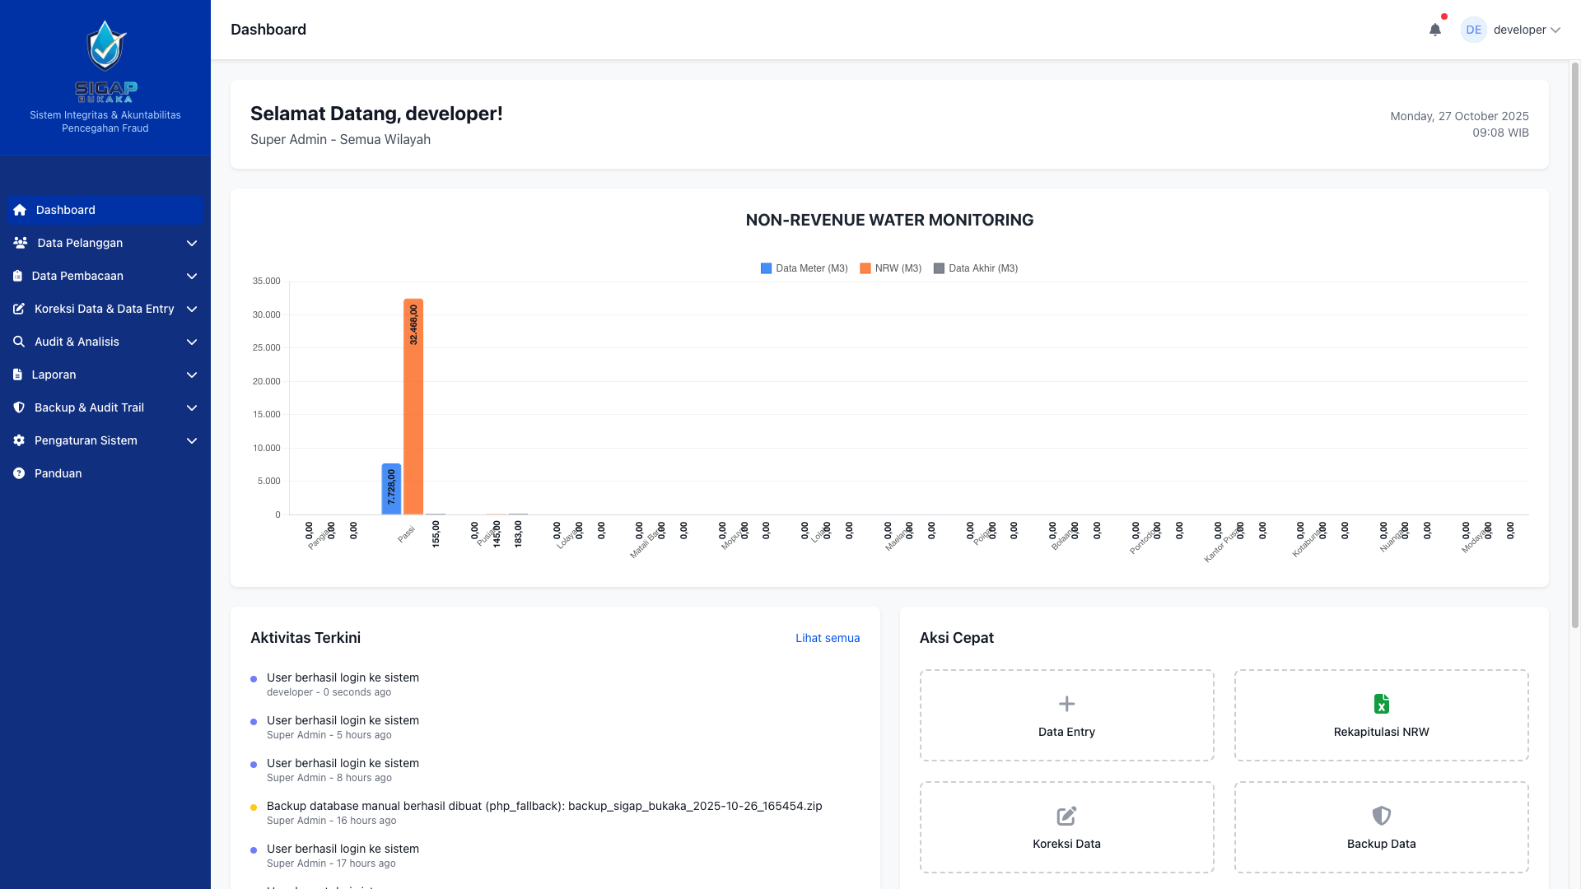Click the Lihat semua link

click(828, 638)
